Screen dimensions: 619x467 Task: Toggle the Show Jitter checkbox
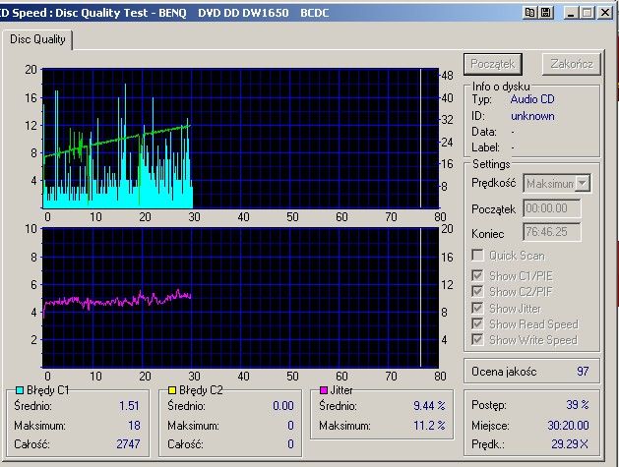(x=477, y=308)
